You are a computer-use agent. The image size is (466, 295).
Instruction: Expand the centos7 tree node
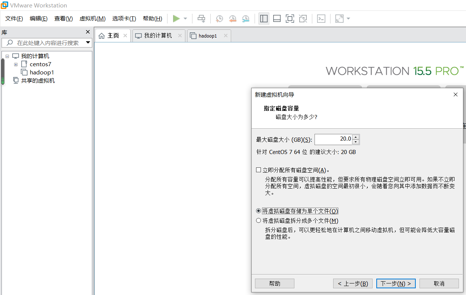(16, 64)
